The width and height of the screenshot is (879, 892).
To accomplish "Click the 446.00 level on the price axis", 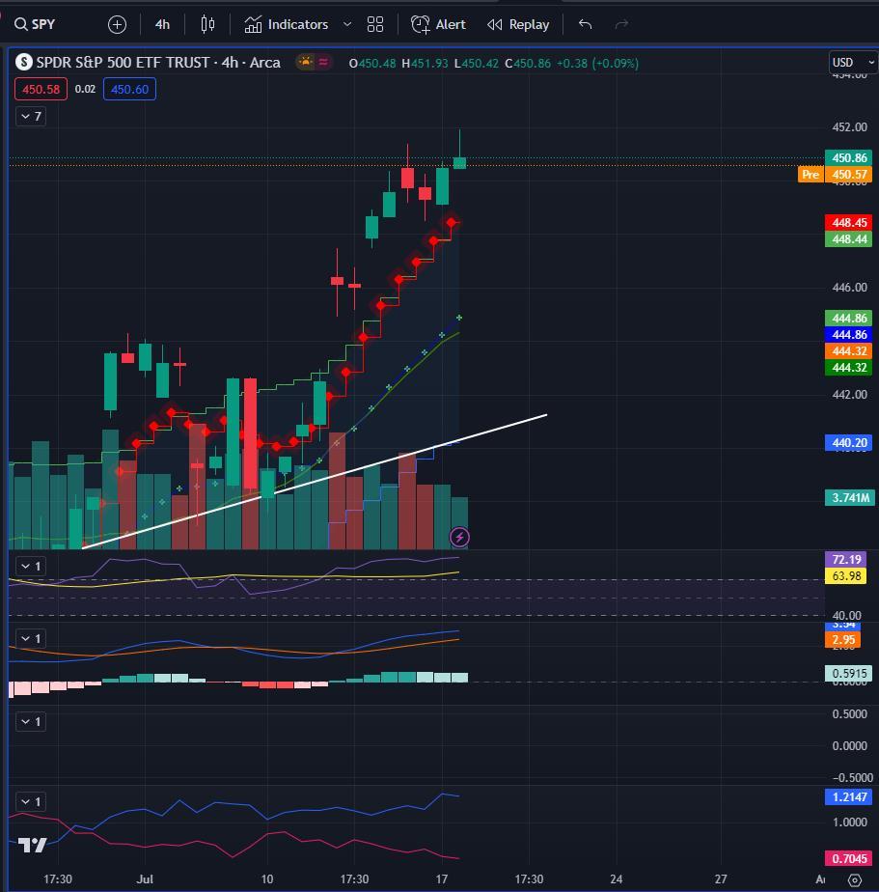I will [849, 288].
